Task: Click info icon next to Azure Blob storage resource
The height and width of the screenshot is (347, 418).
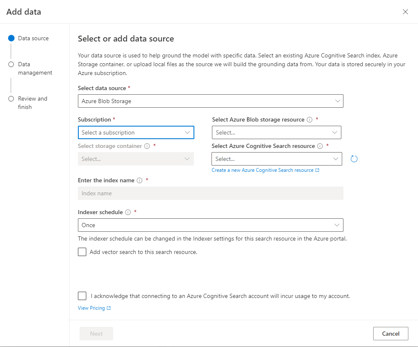Action: pyautogui.click(x=310, y=120)
